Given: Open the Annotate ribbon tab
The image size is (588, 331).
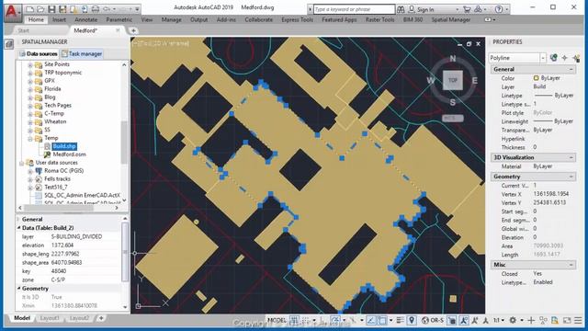Looking at the screenshot, I should tap(85, 19).
